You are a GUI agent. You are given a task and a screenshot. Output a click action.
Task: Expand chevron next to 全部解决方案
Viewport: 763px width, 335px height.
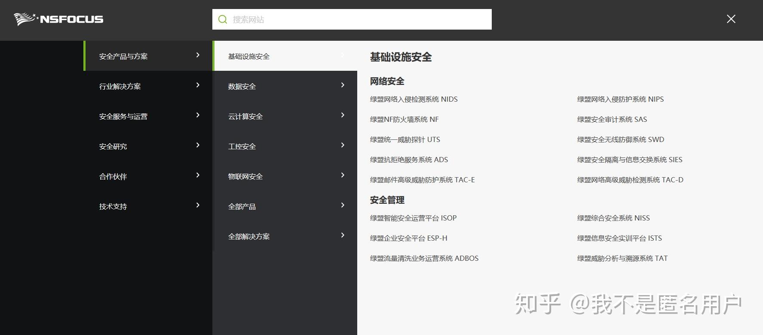pos(343,235)
